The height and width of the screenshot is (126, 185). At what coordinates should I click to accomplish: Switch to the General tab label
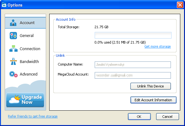(x=27, y=36)
